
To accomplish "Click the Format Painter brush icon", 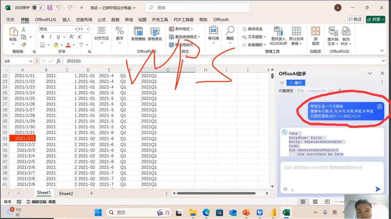I will pos(24,44).
